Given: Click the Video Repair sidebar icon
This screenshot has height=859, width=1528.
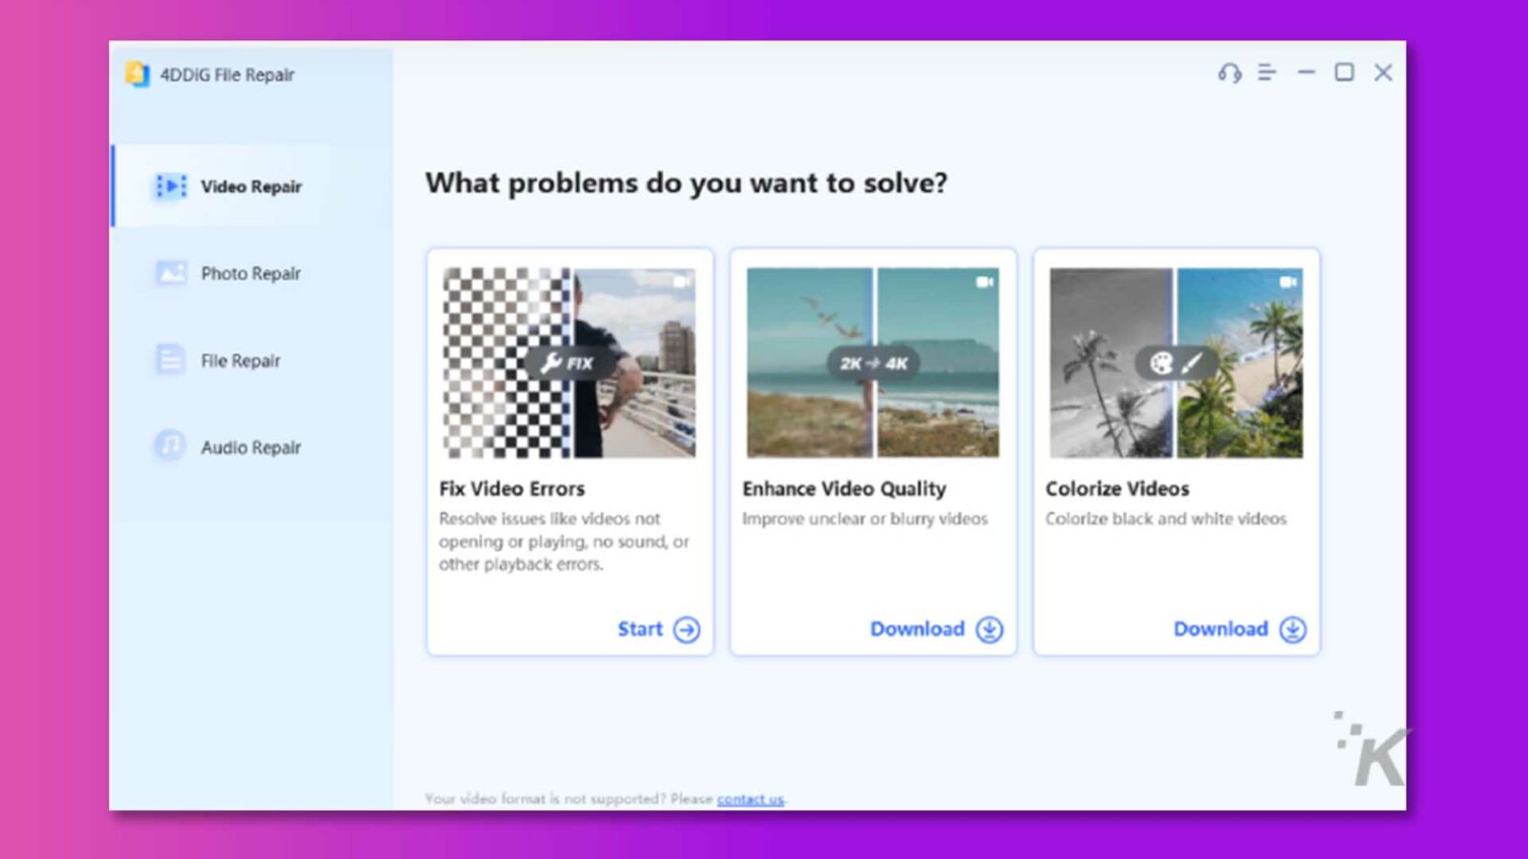Looking at the screenshot, I should tap(172, 186).
